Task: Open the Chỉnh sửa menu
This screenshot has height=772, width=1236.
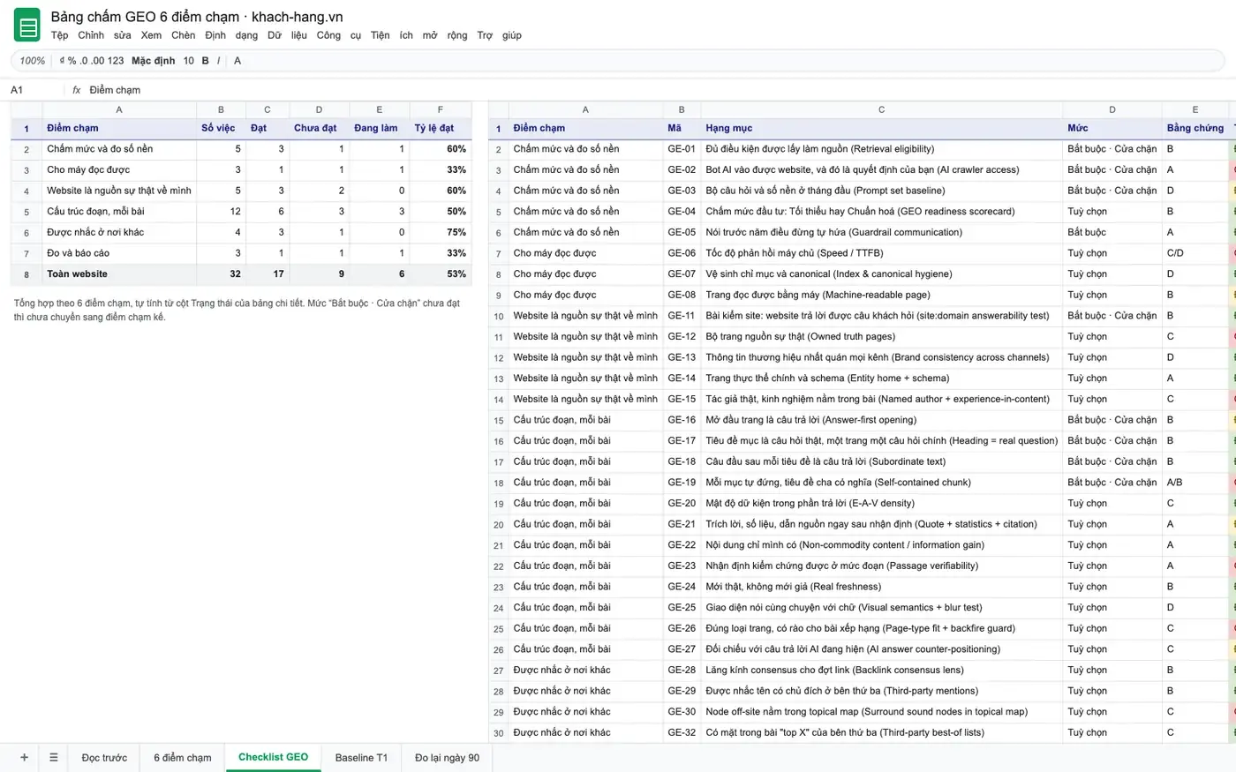Action: point(104,35)
